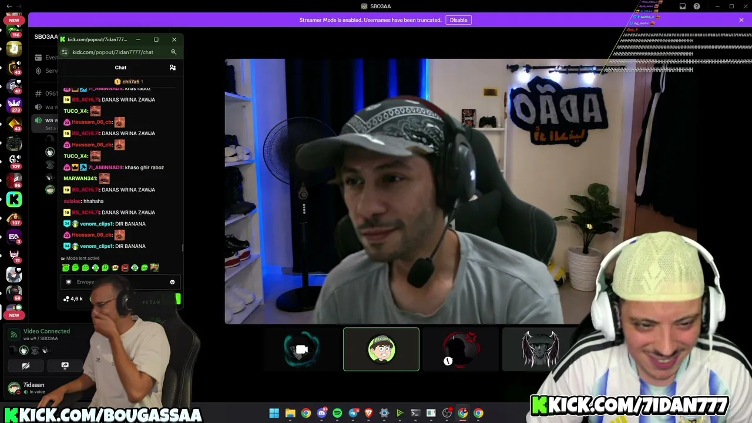Open the Events entry in channel list
This screenshot has width=752, height=423.
[46, 58]
